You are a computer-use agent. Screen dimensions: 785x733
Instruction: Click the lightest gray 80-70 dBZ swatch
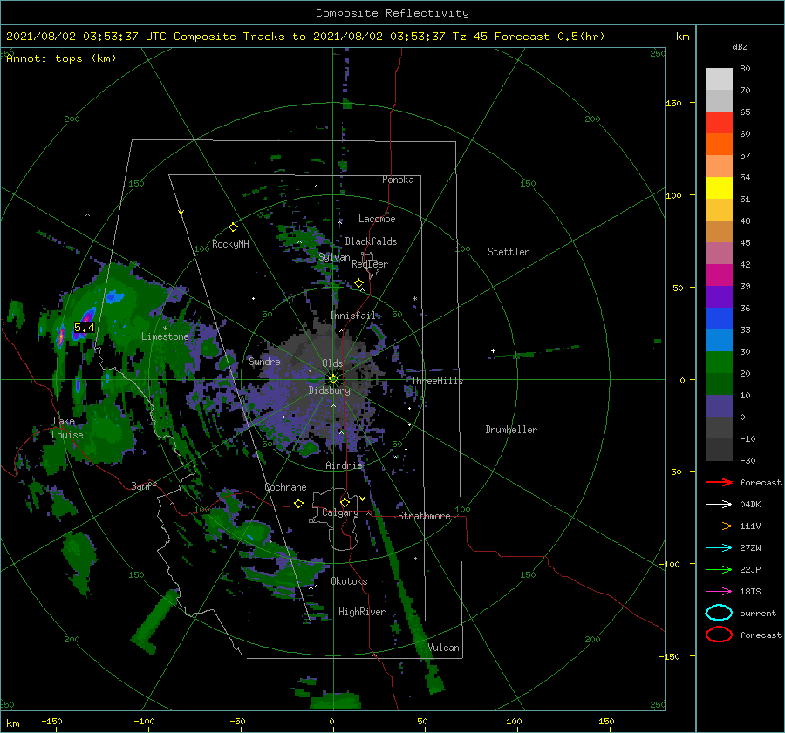(719, 79)
